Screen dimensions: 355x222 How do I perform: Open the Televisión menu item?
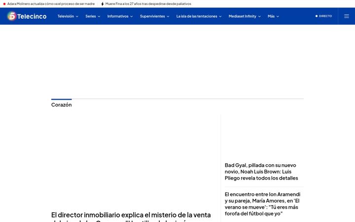tap(66, 16)
